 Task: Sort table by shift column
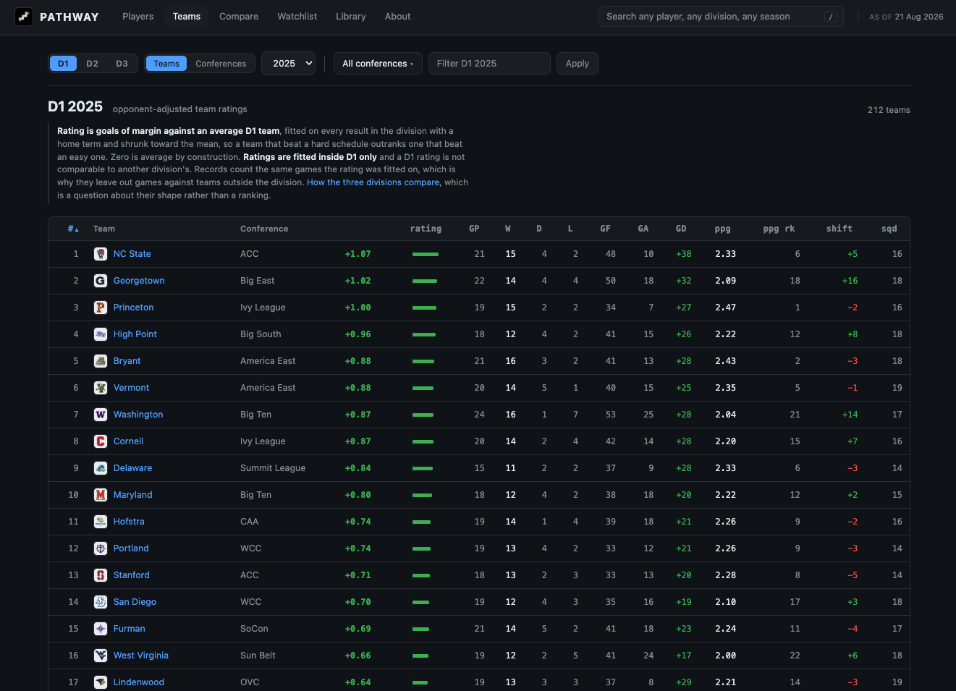pyautogui.click(x=839, y=229)
